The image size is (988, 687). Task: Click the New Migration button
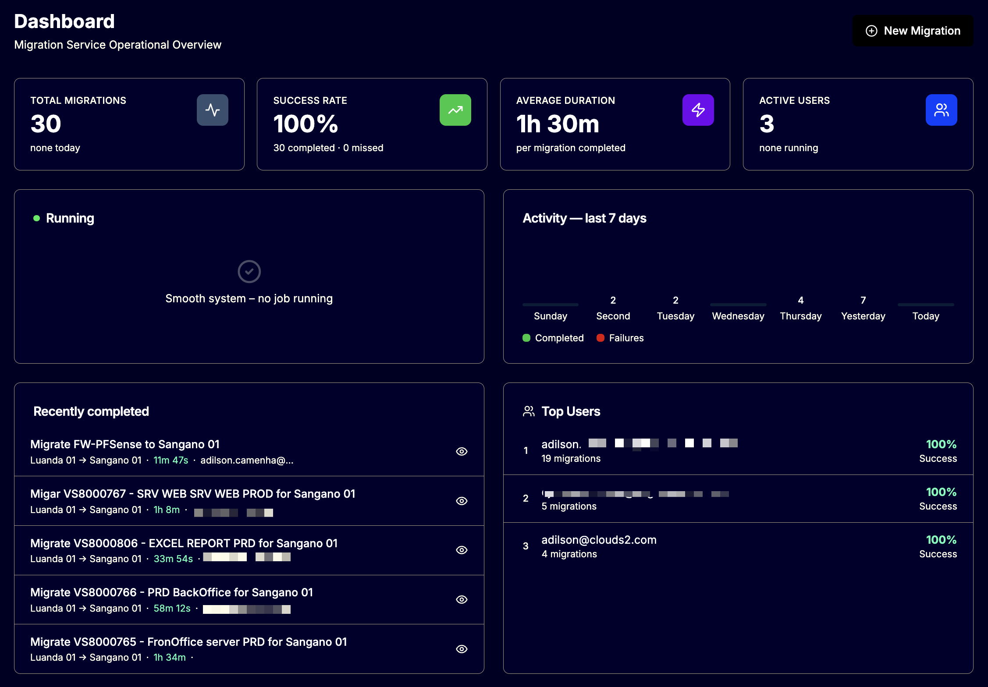[x=913, y=31]
